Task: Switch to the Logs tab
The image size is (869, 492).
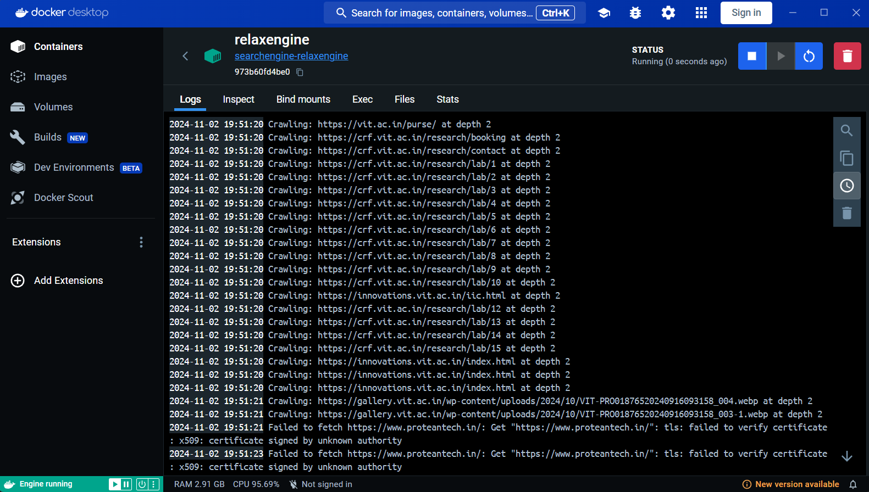Action: 190,99
